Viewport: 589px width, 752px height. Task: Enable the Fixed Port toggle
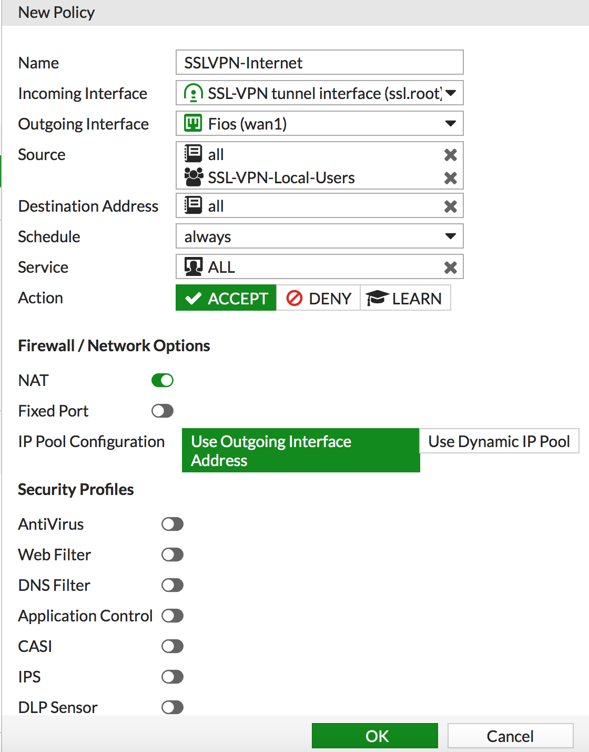point(163,411)
